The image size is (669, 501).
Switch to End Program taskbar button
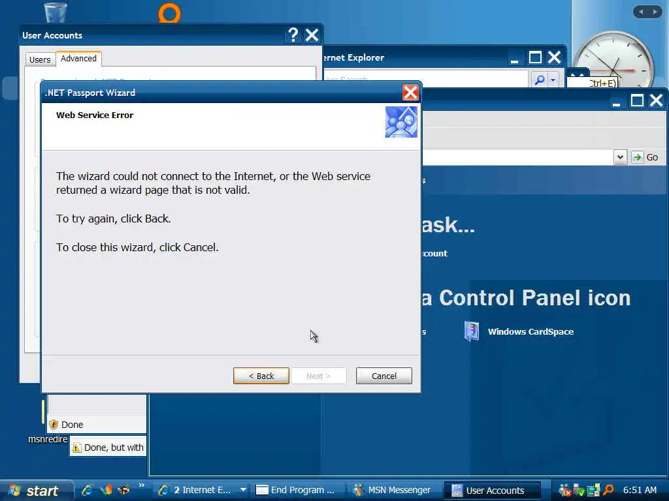(298, 491)
